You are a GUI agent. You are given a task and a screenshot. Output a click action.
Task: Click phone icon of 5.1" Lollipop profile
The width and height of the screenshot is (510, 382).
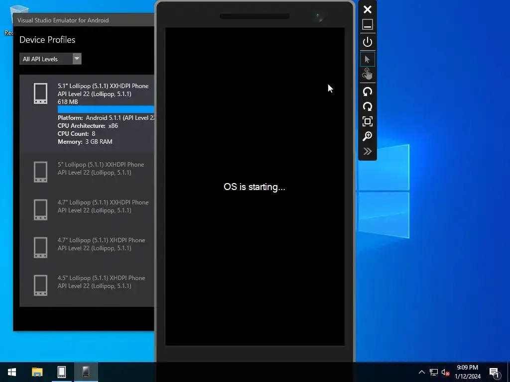[x=41, y=94]
